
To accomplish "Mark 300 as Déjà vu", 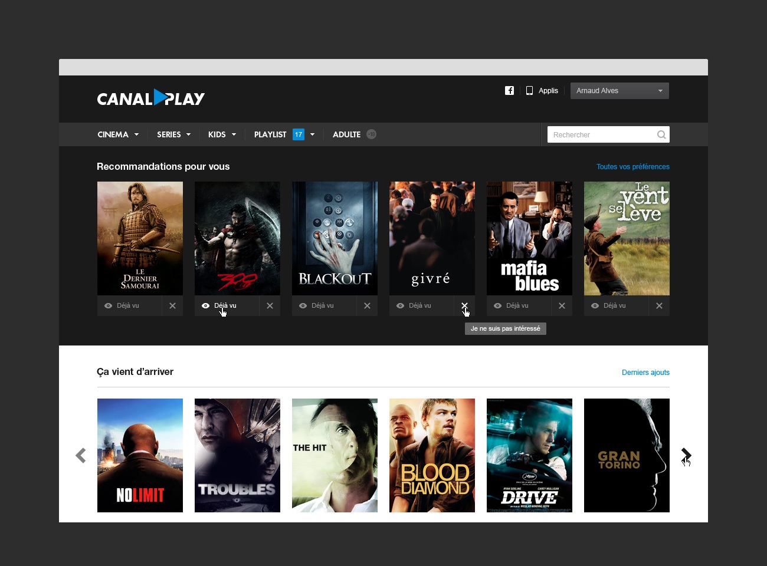I will [219, 306].
